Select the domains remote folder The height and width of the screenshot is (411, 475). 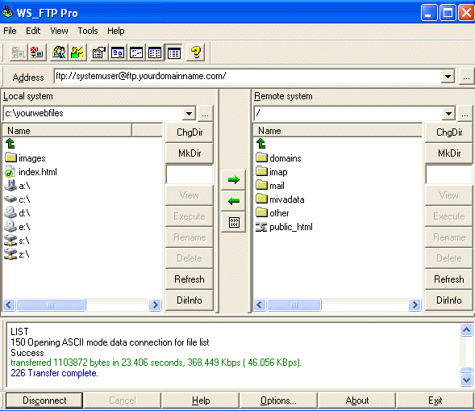(278, 158)
